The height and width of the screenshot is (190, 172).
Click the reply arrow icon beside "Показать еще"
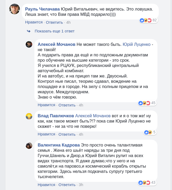29,31
